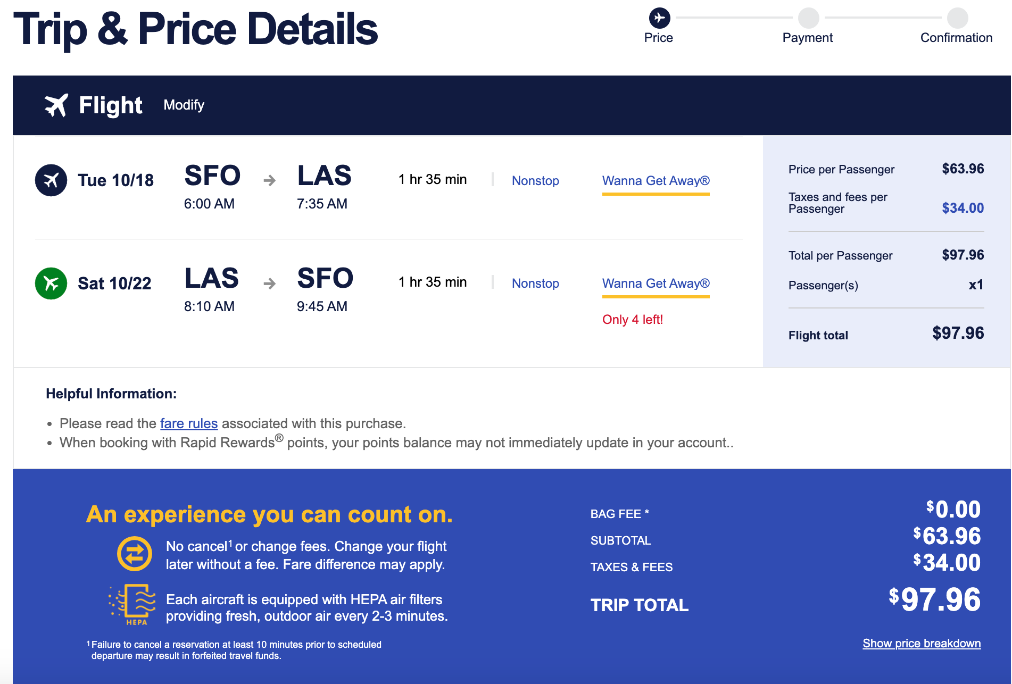Viewport: 1012px width, 684px height.
Task: Open Nonstop details for the departing flight
Action: coord(535,181)
